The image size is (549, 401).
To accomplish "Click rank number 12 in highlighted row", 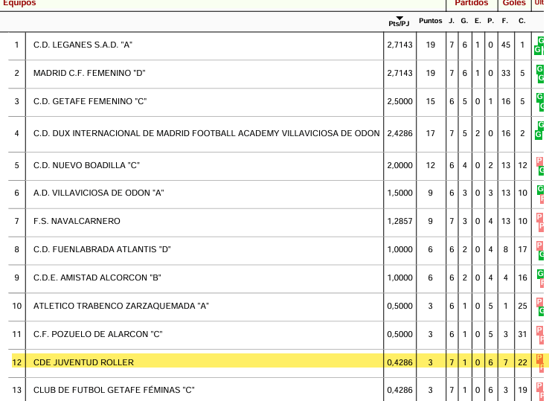I will pyautogui.click(x=16, y=362).
